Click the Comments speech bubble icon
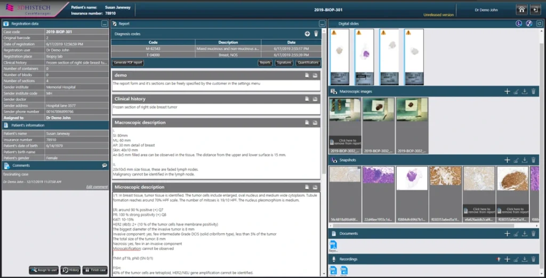The image size is (546, 278). click(105, 165)
